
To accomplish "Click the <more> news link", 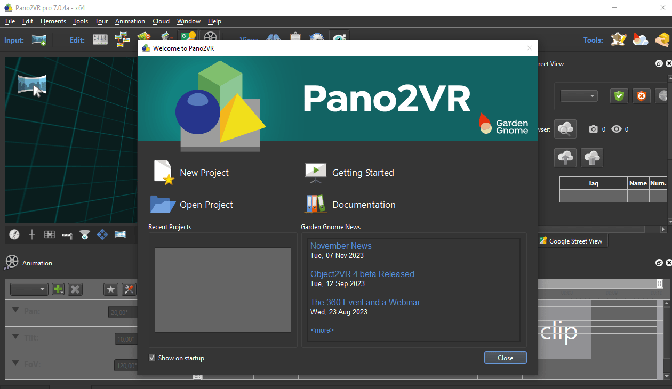I will [322, 330].
